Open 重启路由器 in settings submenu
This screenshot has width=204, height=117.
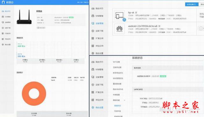click(x=117, y=84)
